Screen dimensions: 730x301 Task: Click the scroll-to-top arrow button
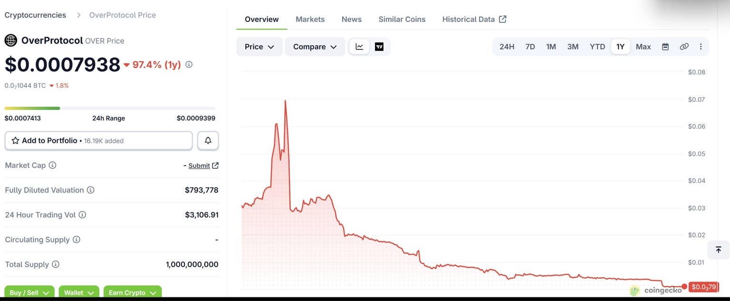click(x=718, y=250)
